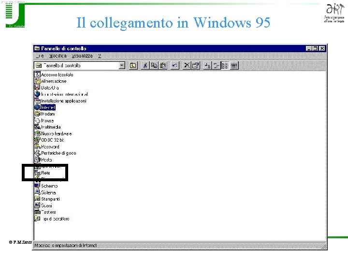Select the Tipi di carattere item
The height and width of the screenshot is (261, 348).
[52, 218]
